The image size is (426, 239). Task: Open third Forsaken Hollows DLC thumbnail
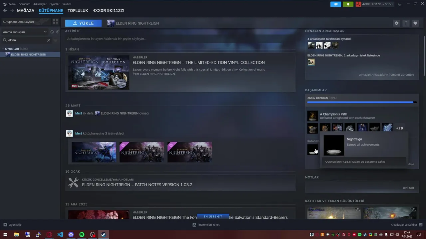[x=190, y=152]
